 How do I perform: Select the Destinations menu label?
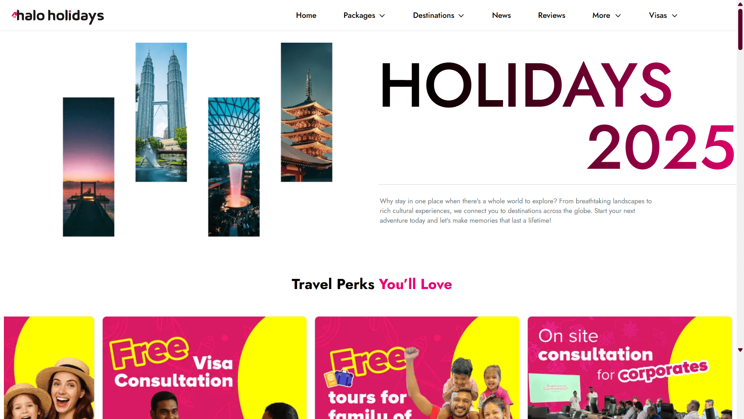point(433,16)
